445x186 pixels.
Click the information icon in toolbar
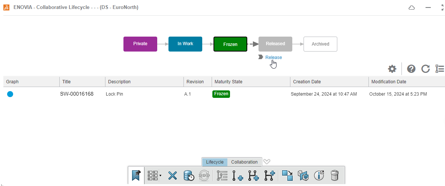tap(319, 175)
